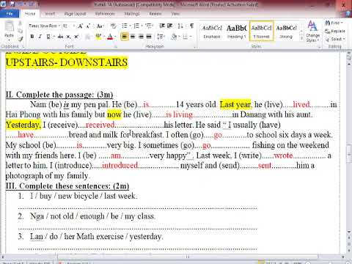This screenshot has height=264, width=352.
Task: Switch to the Page Layout tab
Action: (x=75, y=14)
